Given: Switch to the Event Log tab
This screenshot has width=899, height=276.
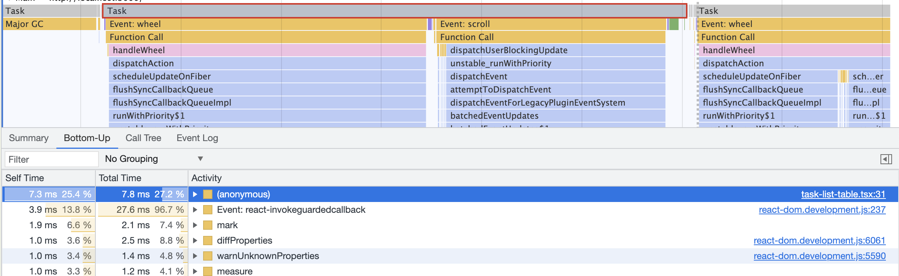Looking at the screenshot, I should pos(197,138).
